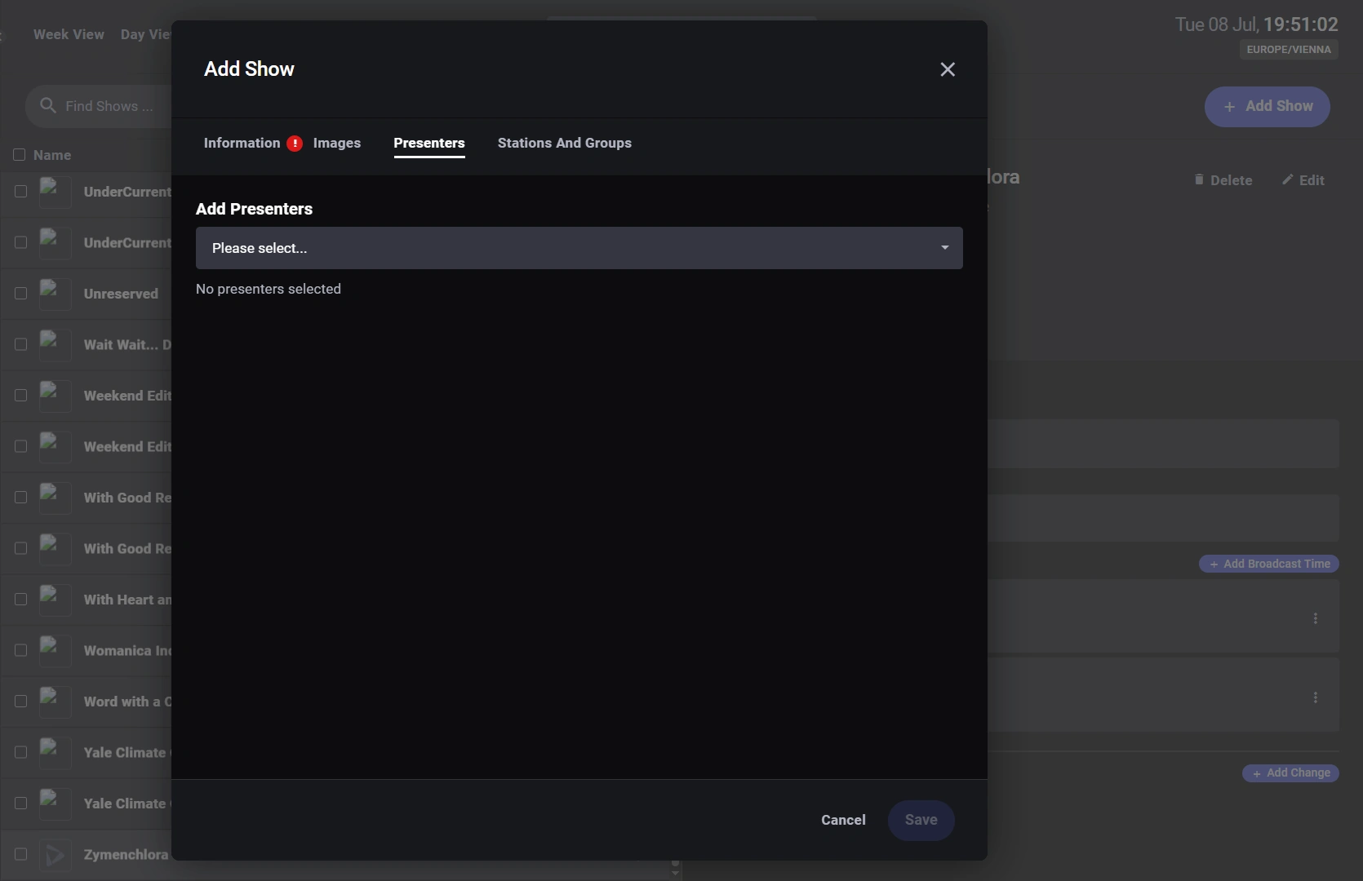Switch to Week View
Viewport: 1363px width, 881px height.
pyautogui.click(x=69, y=34)
